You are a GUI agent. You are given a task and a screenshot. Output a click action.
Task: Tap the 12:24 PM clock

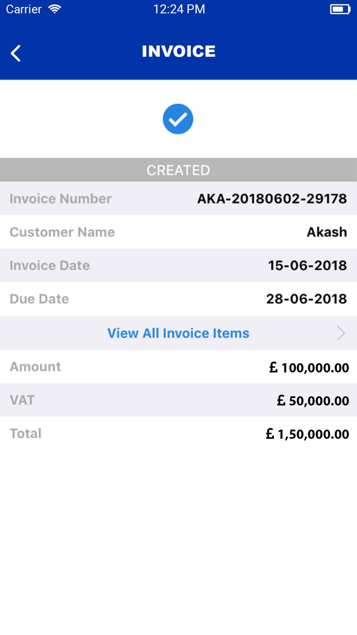pos(179,9)
